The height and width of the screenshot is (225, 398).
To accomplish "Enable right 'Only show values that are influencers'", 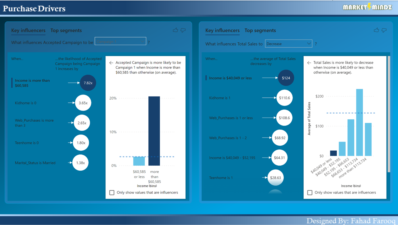I will 310,192.
